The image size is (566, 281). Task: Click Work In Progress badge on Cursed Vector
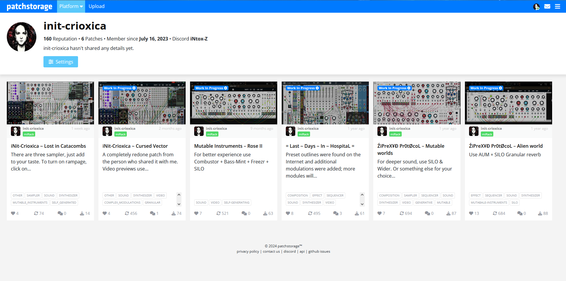tap(120, 88)
